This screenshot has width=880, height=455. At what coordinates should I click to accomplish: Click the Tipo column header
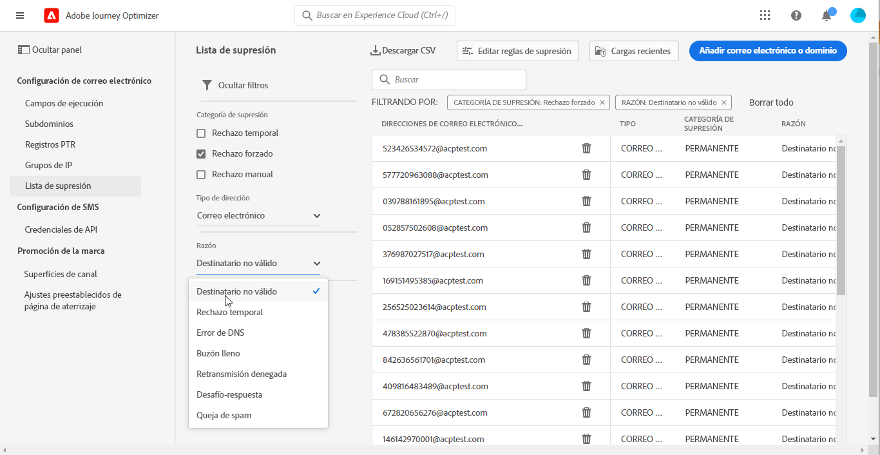tap(627, 124)
